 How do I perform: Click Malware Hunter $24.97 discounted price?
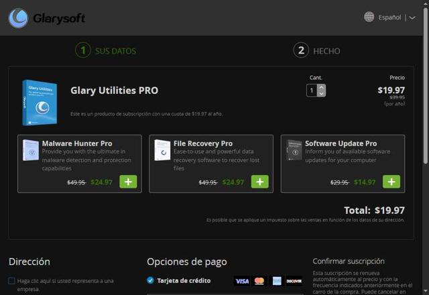(x=101, y=182)
